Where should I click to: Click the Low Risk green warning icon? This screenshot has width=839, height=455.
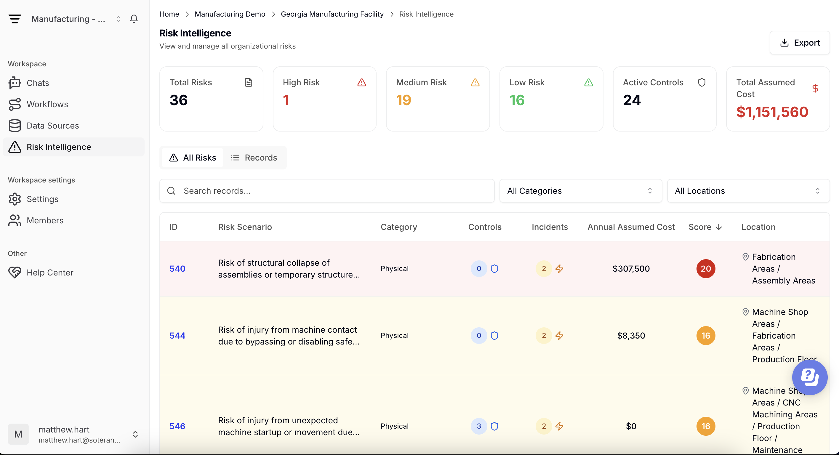pyautogui.click(x=589, y=82)
